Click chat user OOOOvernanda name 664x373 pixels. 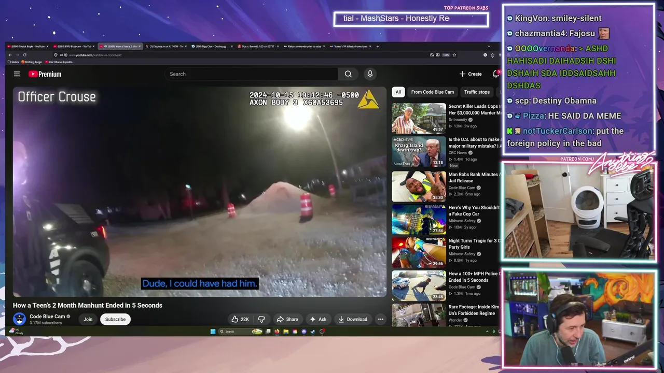544,48
